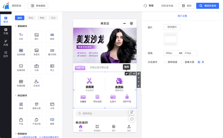Viewport: 223px width, 138px height.
Task: Click the pencil edit icon on selected block
Action: point(126,74)
